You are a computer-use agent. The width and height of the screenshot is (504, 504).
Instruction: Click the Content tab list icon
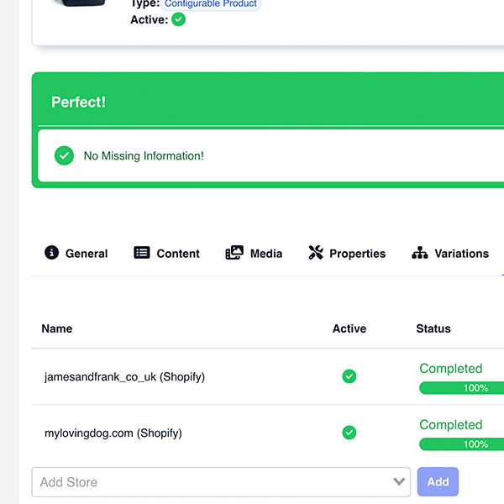click(142, 253)
